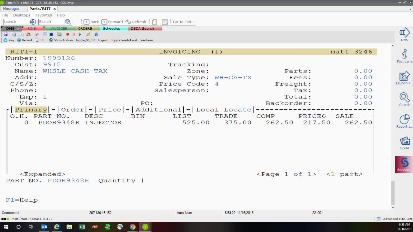The image size is (413, 232).
Task: Open the Favorites menu
Action: pyautogui.click(x=44, y=15)
